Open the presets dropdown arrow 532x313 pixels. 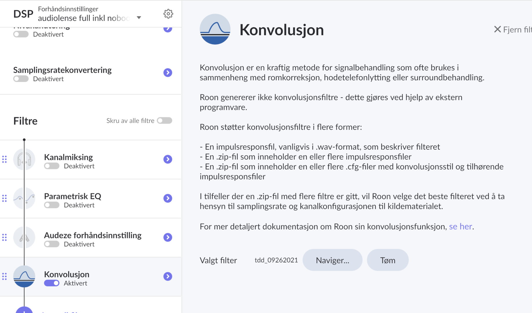(139, 18)
